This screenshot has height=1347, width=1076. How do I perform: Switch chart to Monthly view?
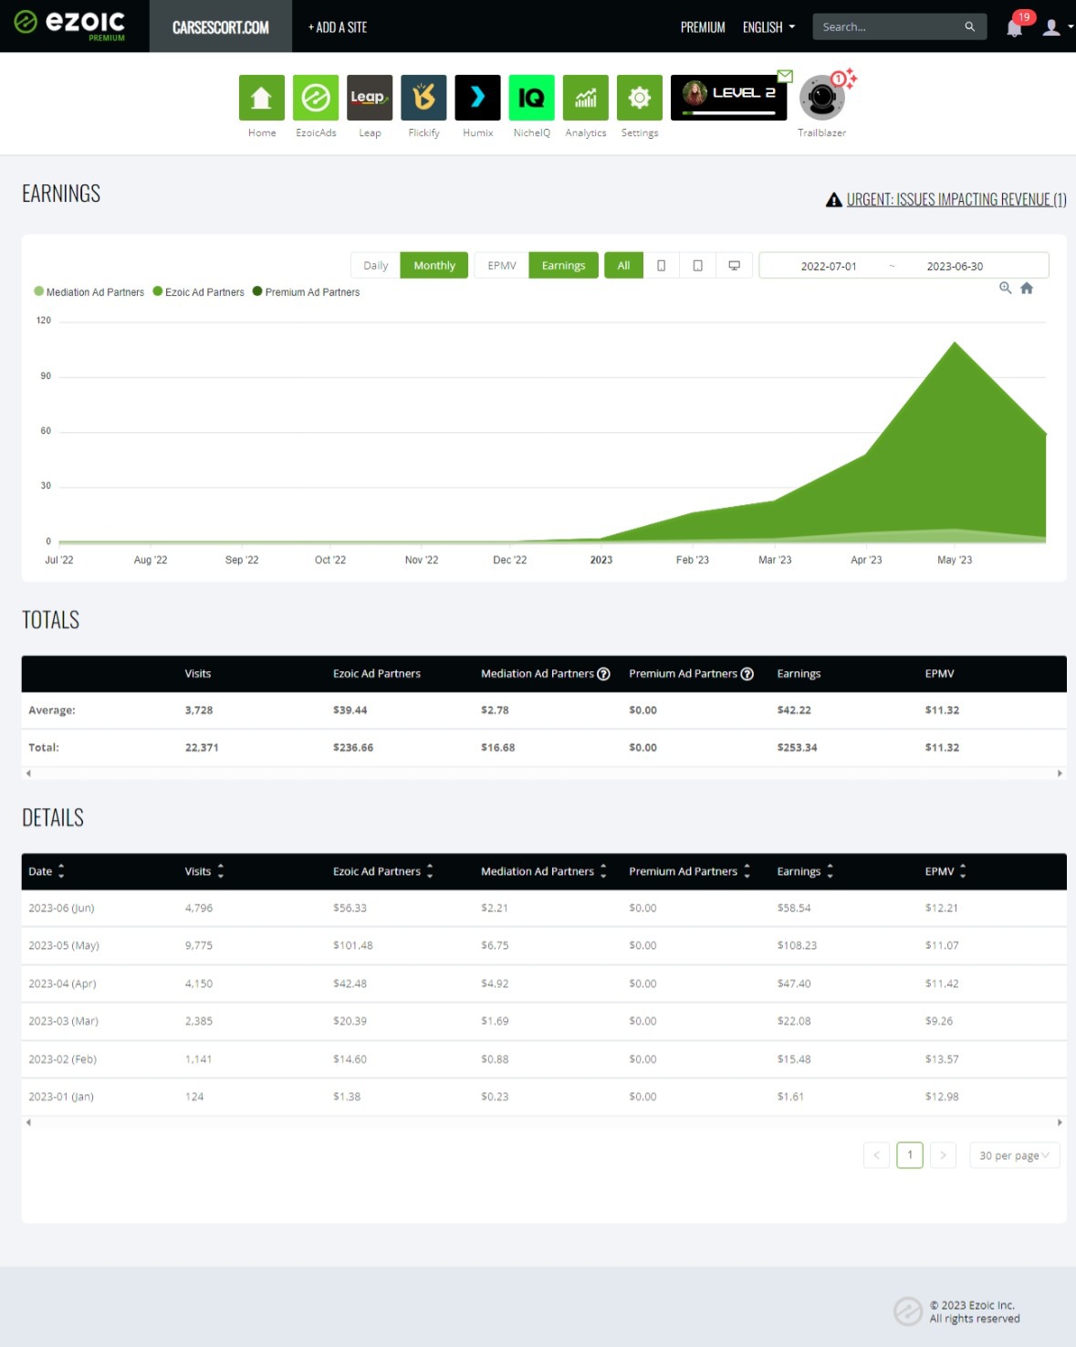[x=434, y=266]
